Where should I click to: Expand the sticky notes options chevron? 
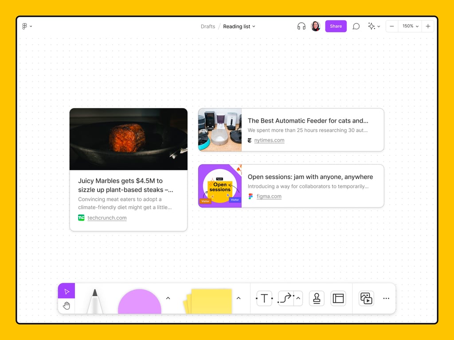tap(239, 298)
